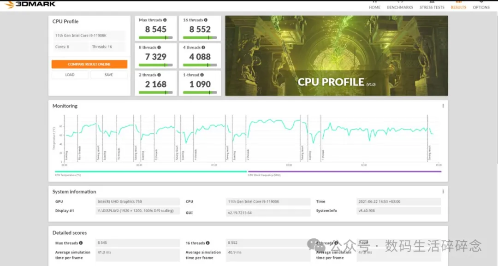The image size is (498, 266).
Task: Click the CPU PROFILE banner image
Action: point(337,55)
